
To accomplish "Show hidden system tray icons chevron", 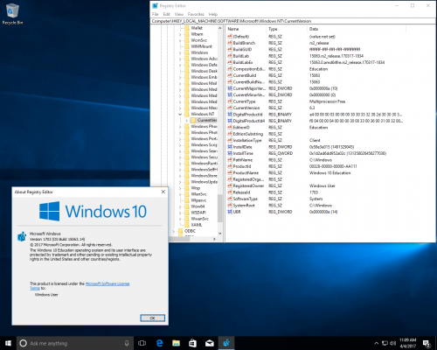I will (377, 343).
